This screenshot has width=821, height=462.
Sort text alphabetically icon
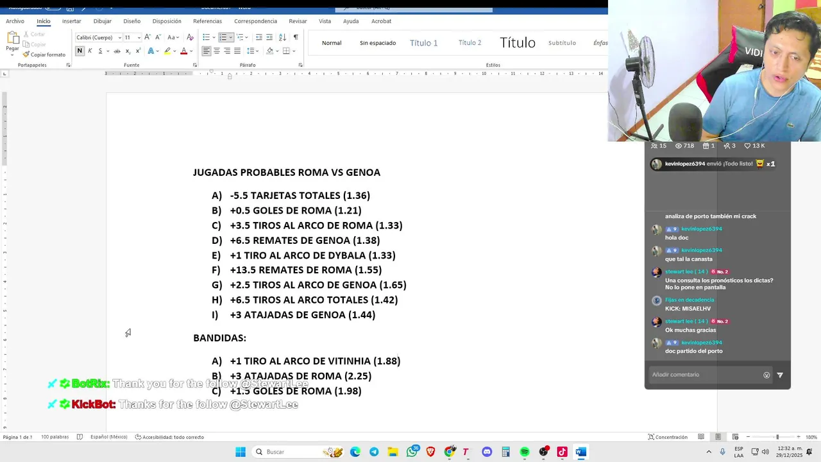pyautogui.click(x=282, y=37)
